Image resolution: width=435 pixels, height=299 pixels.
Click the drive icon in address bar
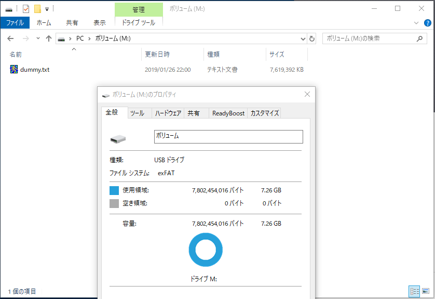point(61,39)
